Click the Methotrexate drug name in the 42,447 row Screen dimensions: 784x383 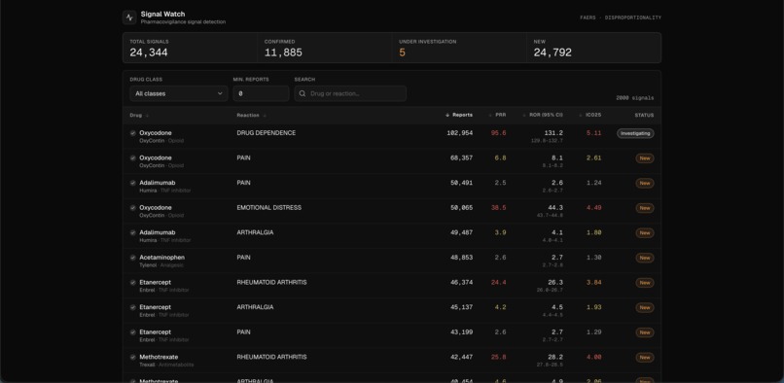pos(159,357)
